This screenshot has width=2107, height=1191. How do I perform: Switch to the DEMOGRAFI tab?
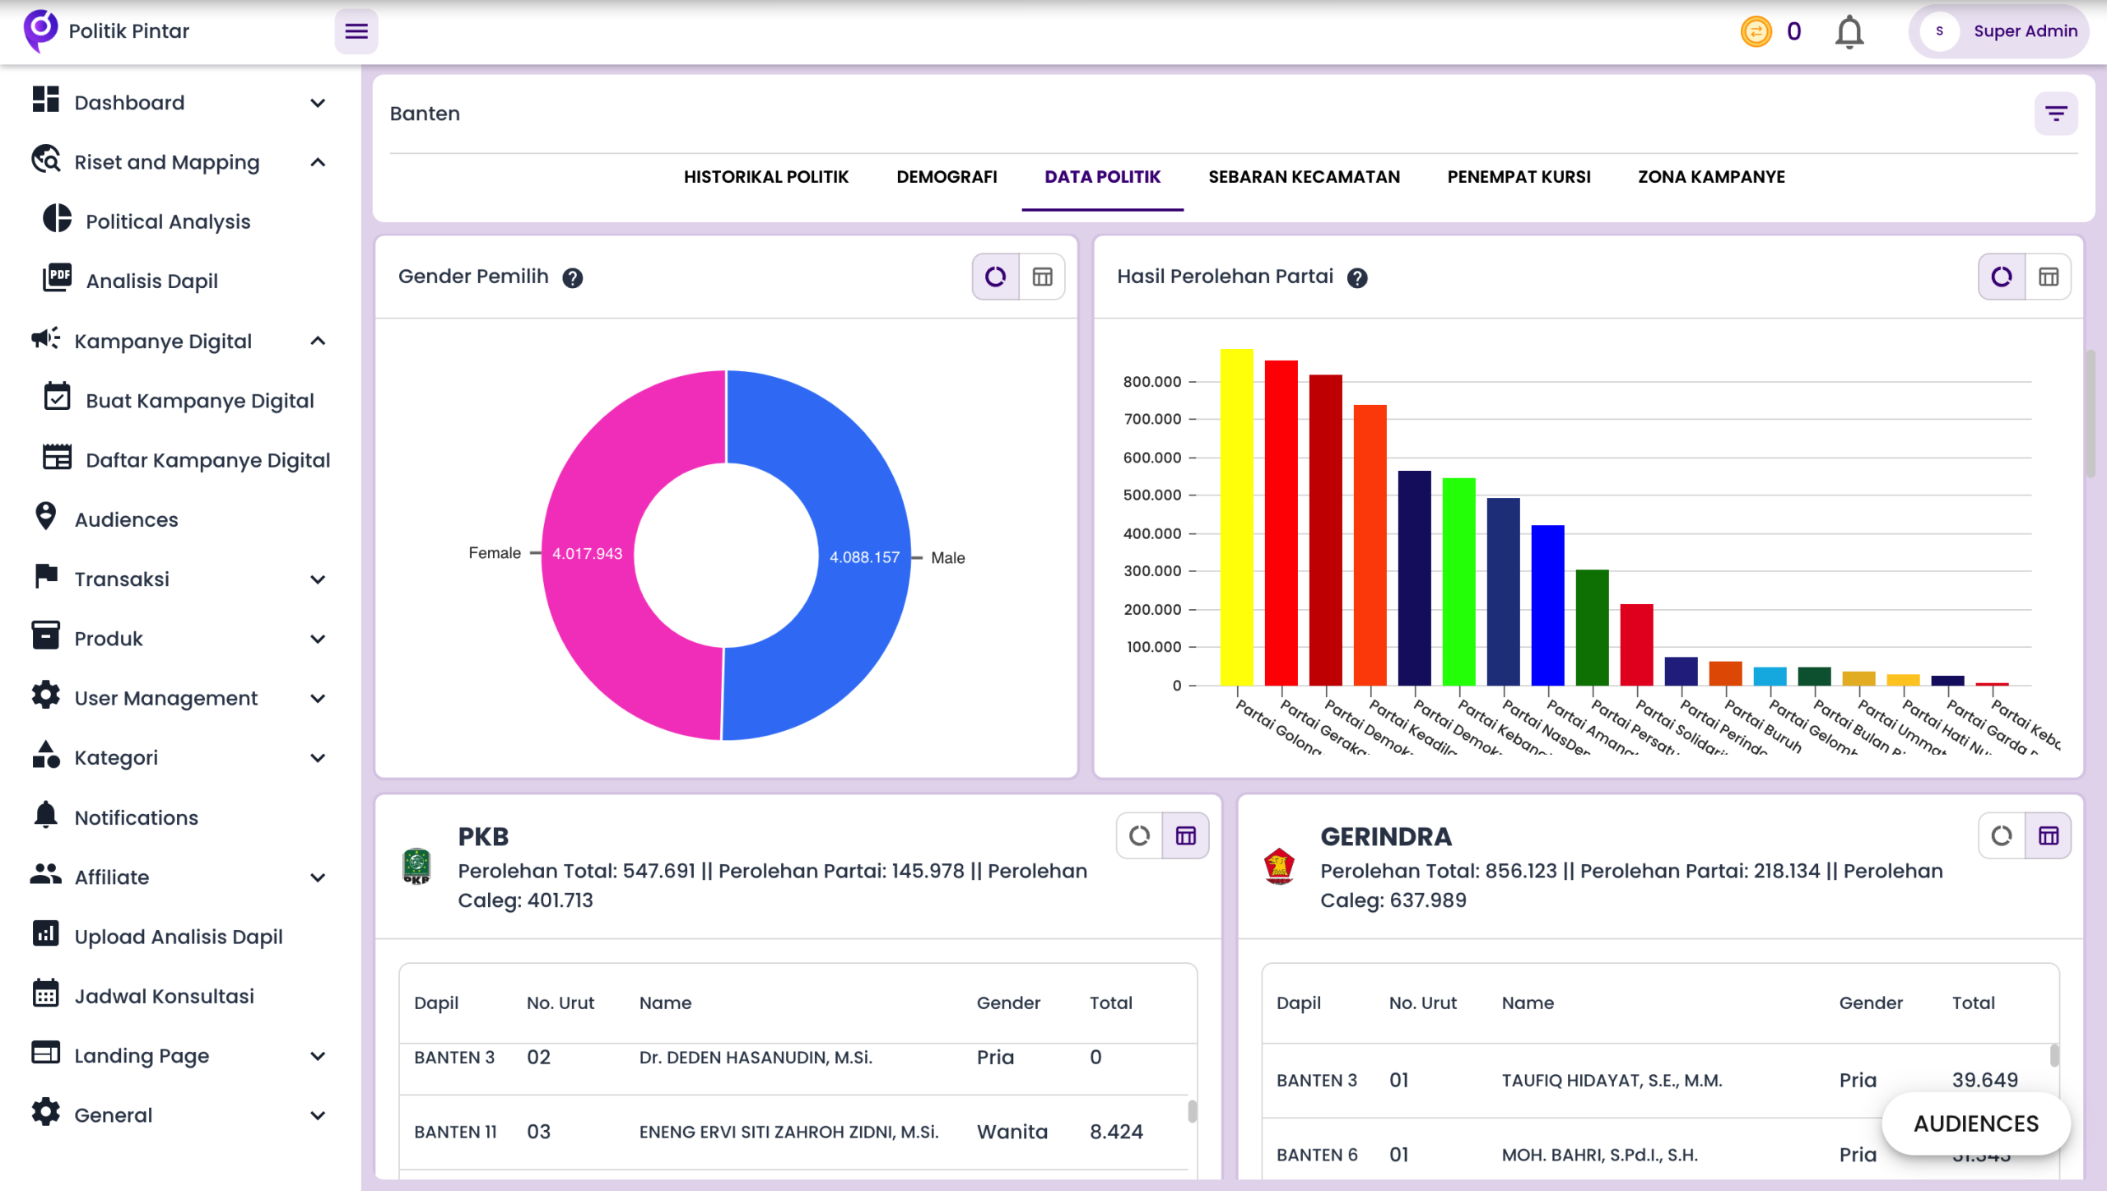coord(947,177)
